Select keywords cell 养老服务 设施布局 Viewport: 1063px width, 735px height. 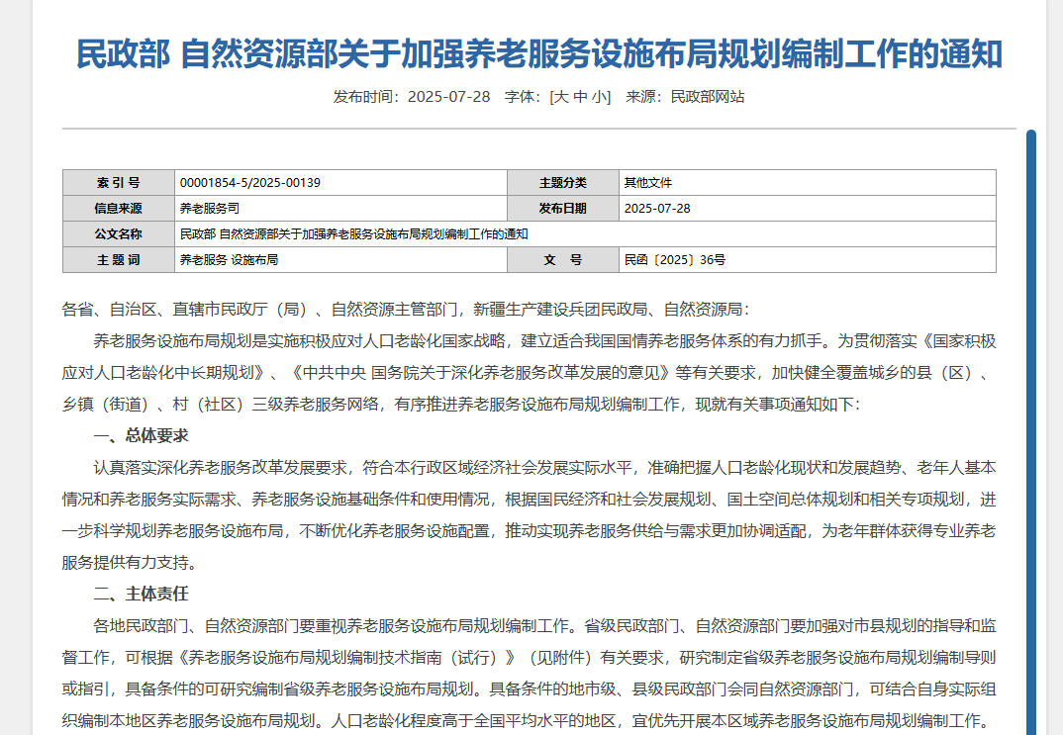point(340,260)
